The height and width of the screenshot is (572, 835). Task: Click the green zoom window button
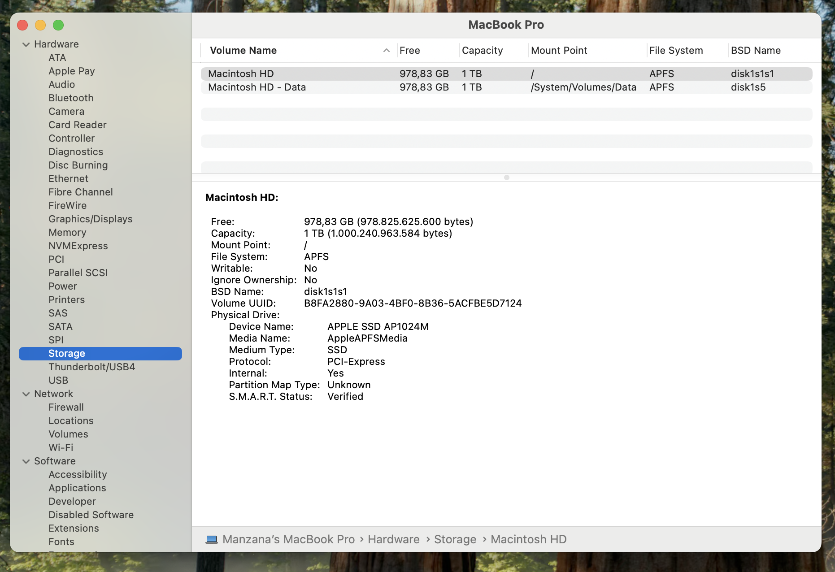click(x=58, y=25)
